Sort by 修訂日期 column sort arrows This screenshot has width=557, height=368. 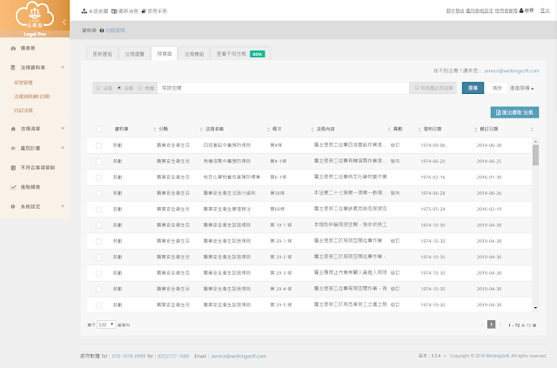[532, 130]
